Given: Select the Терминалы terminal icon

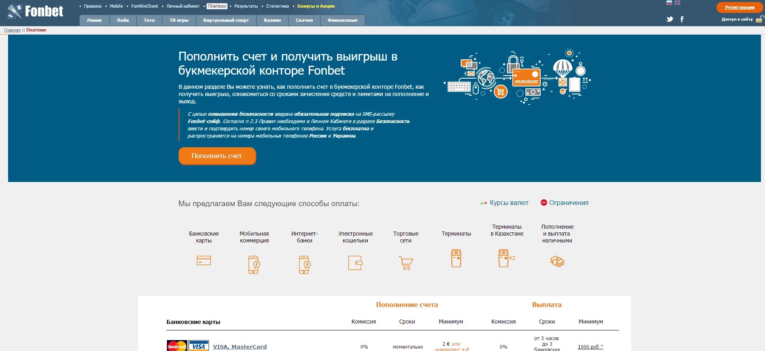Looking at the screenshot, I should coord(456,258).
